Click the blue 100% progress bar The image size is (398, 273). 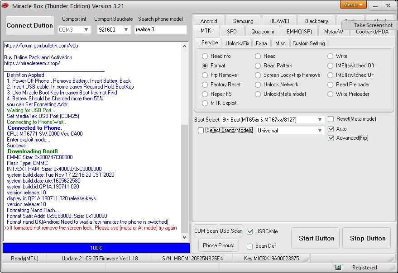(96, 248)
